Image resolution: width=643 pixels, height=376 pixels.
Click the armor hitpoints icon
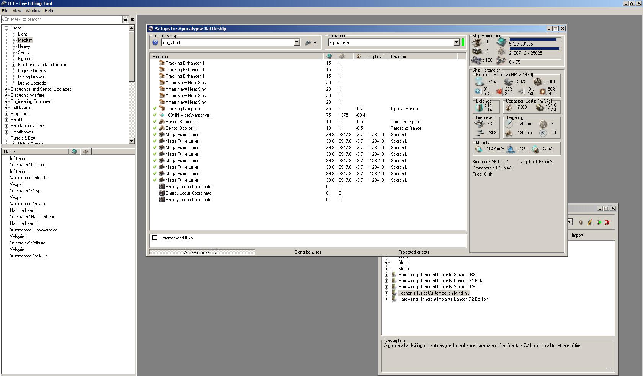click(x=509, y=81)
